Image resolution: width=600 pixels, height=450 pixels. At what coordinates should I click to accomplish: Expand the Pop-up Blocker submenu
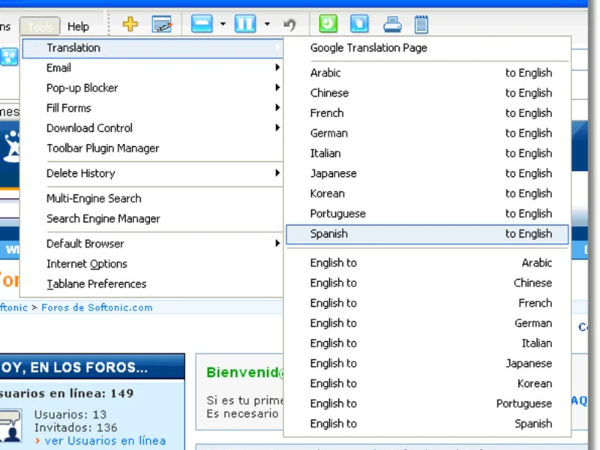click(x=152, y=88)
